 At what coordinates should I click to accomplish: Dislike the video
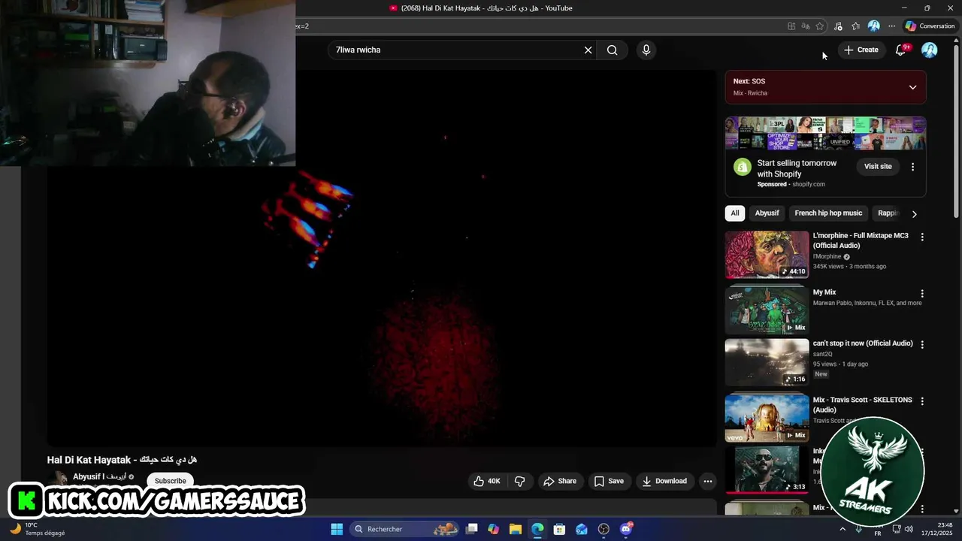coord(519,481)
